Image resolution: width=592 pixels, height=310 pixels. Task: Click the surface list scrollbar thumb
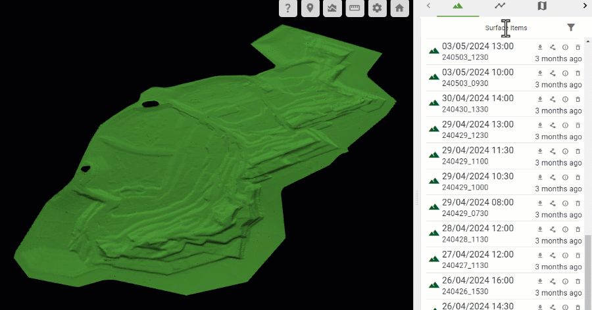tap(588, 273)
